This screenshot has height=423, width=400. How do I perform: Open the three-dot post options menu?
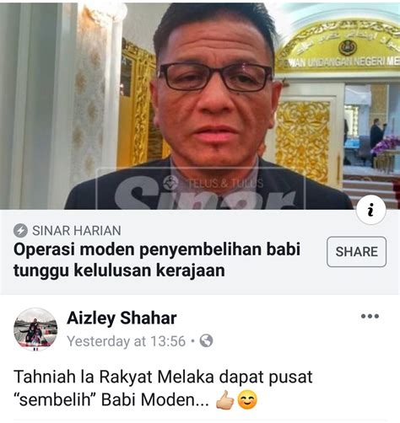pos(370,316)
